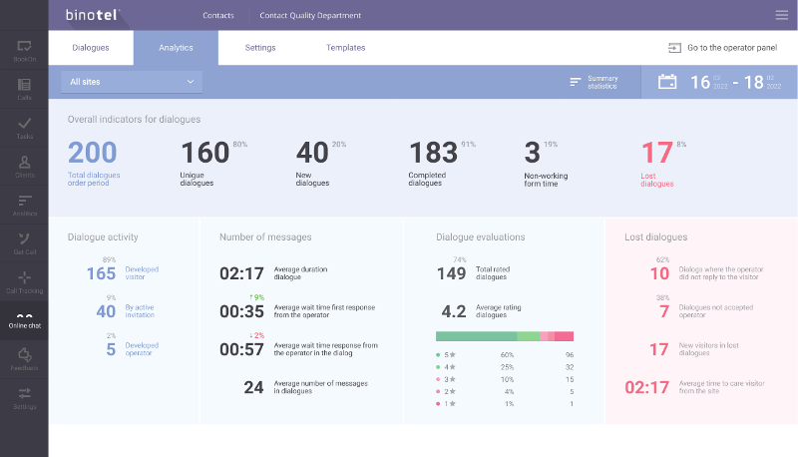Open the Calls section in sidebar
This screenshot has width=798, height=457.
[x=24, y=89]
